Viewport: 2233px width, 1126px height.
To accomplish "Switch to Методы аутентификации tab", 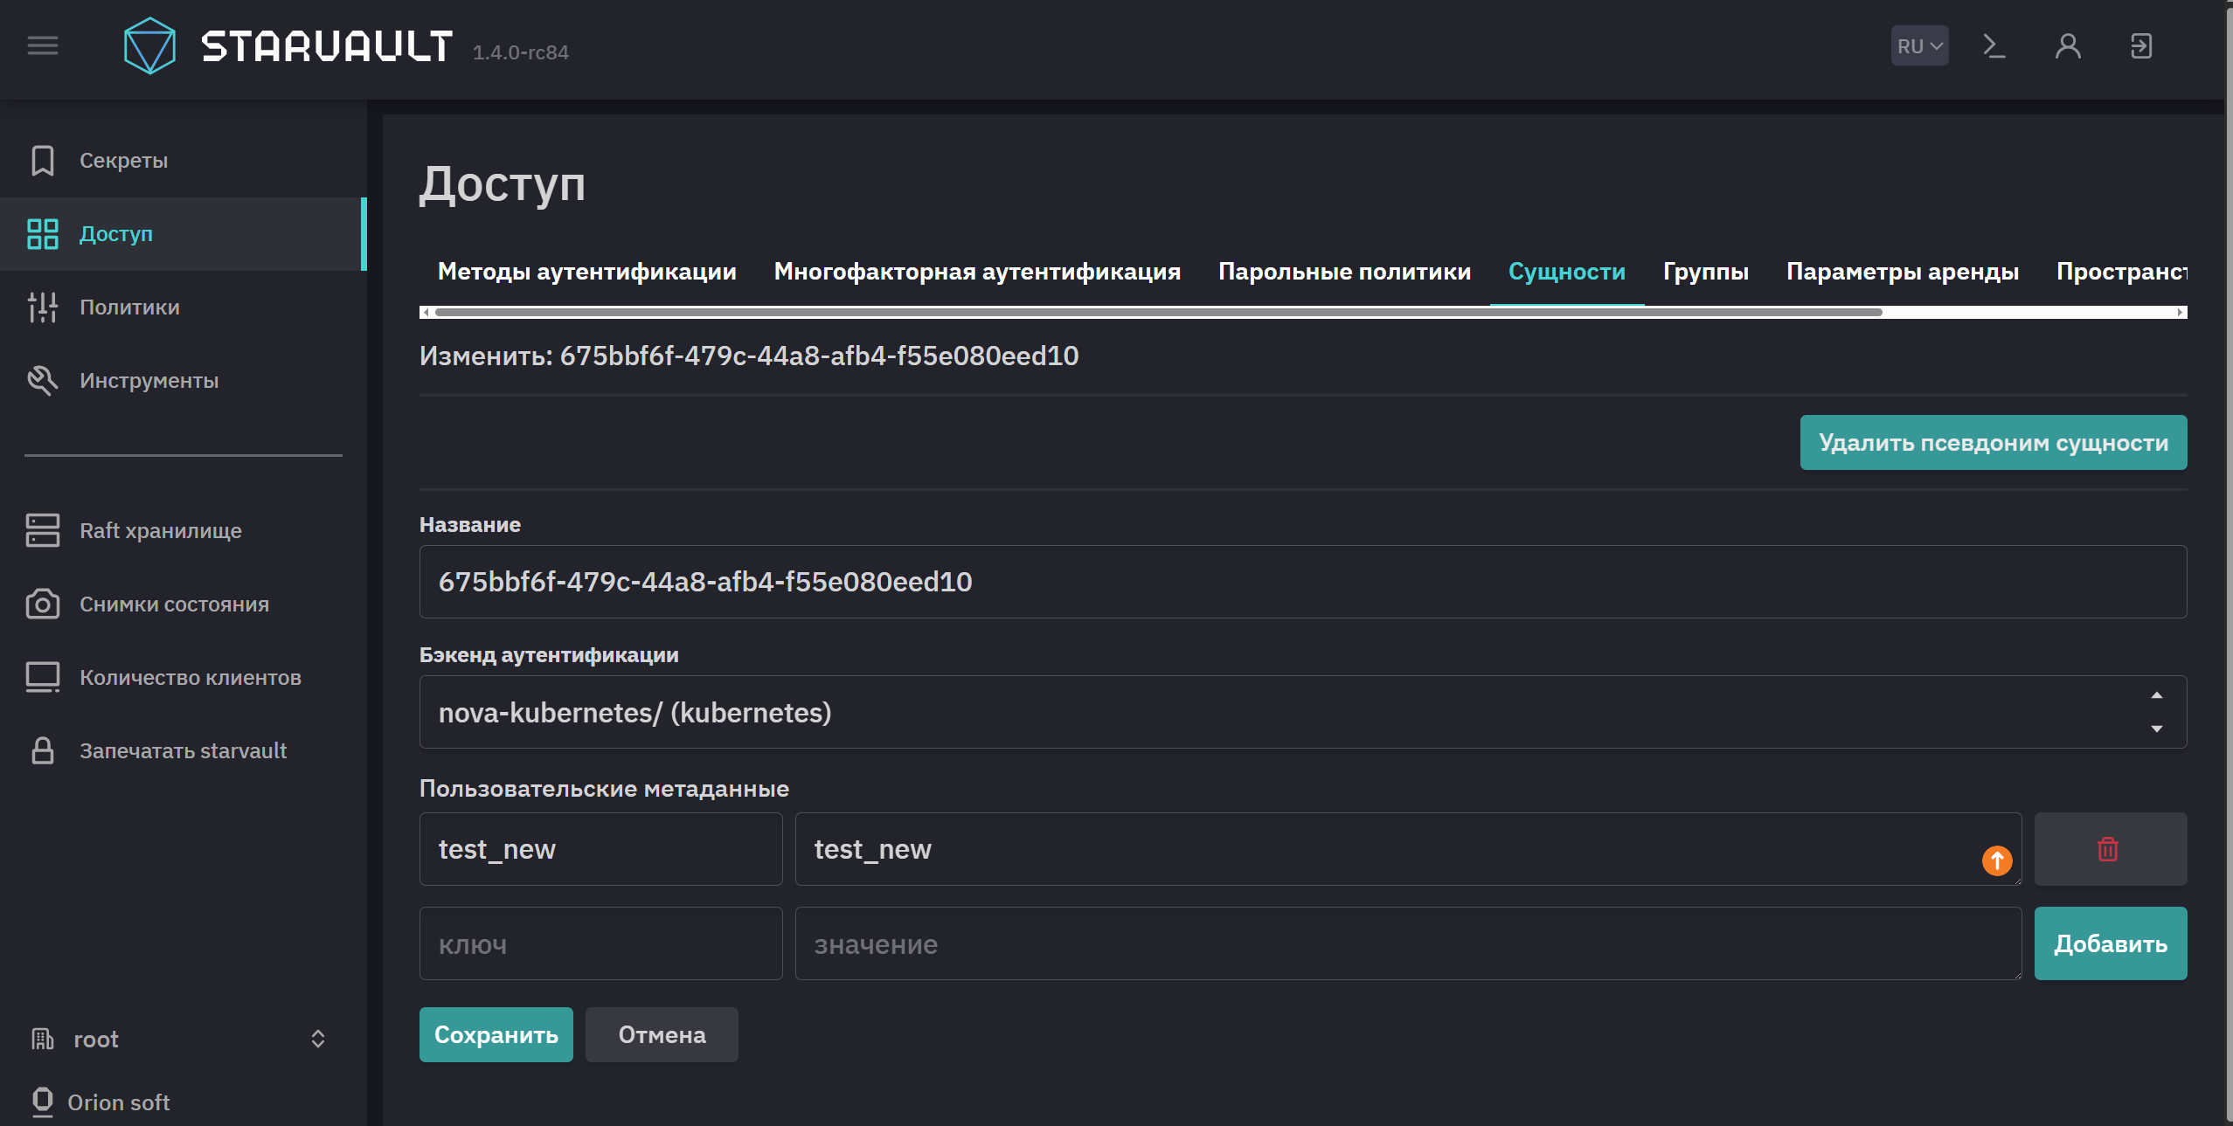I will (x=586, y=272).
